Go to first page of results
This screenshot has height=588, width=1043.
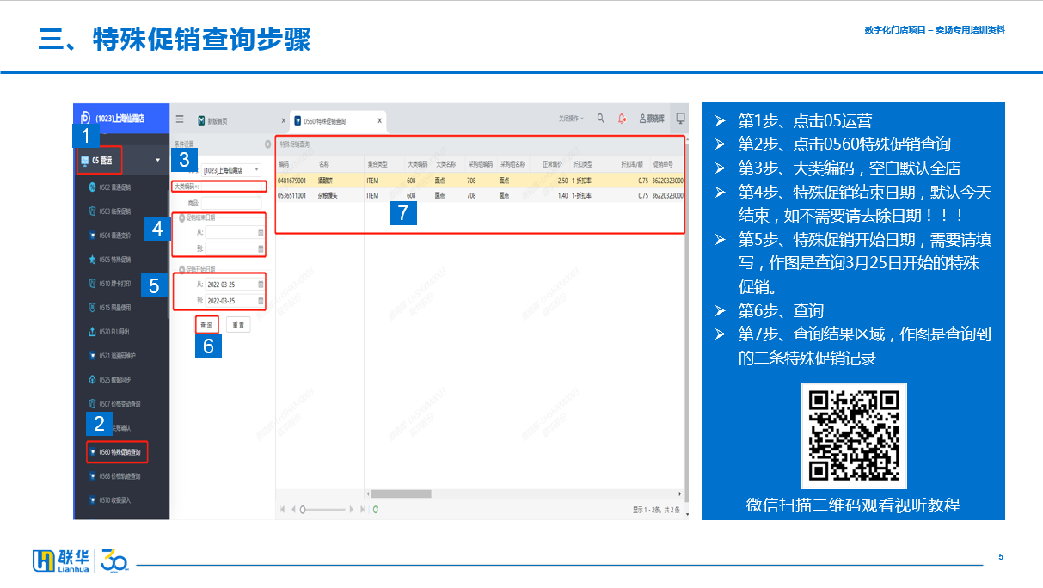(x=282, y=510)
